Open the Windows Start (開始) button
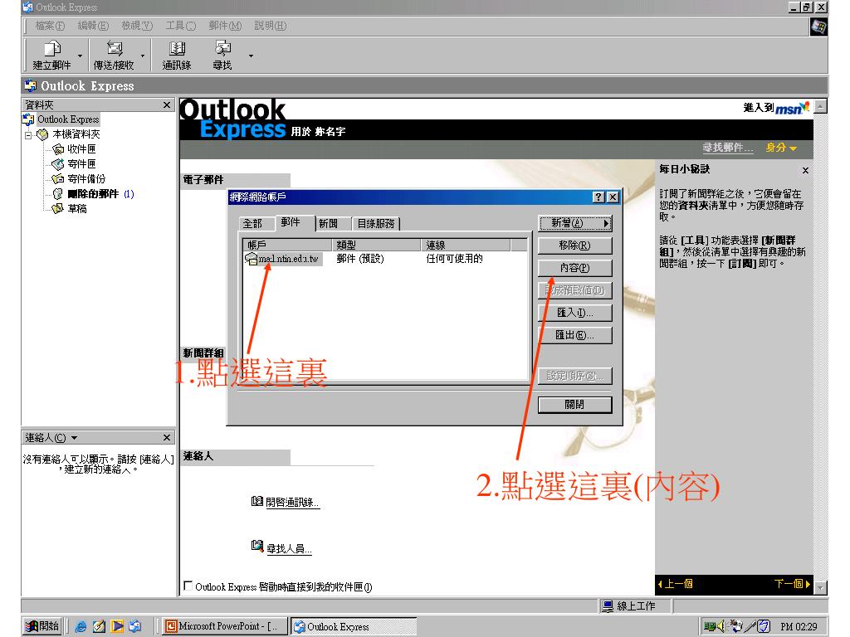 [x=42, y=626]
